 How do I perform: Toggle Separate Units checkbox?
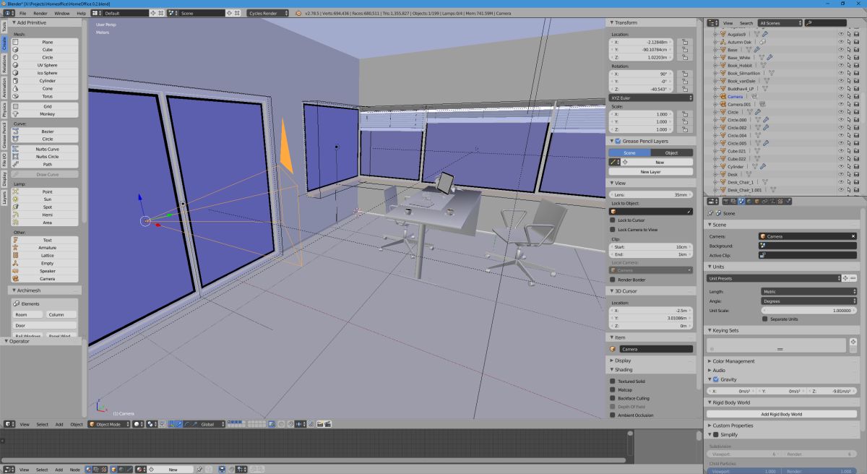click(765, 319)
